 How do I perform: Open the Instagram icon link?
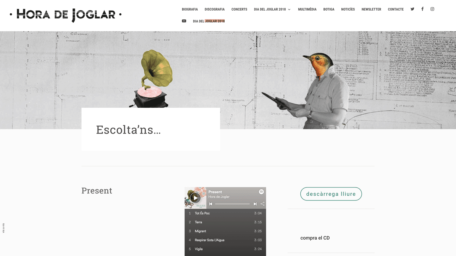tap(432, 9)
